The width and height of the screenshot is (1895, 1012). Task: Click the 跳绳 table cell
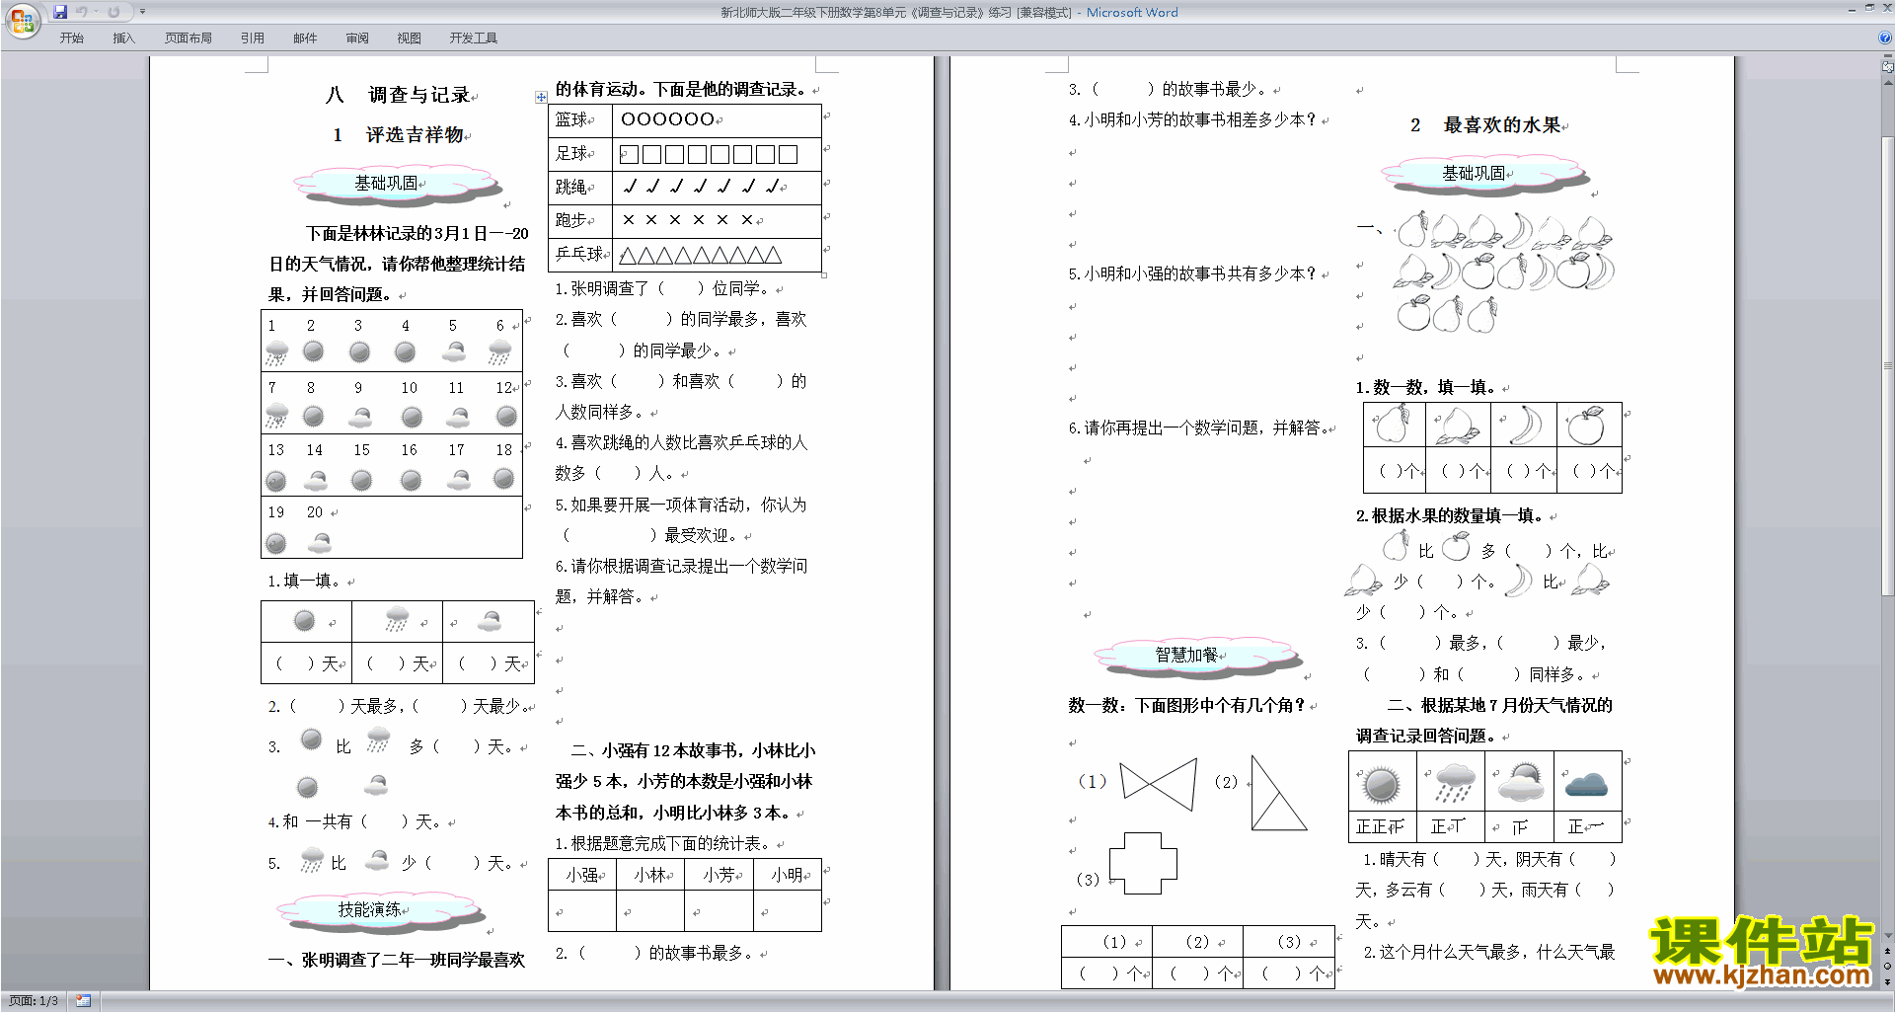click(x=580, y=188)
